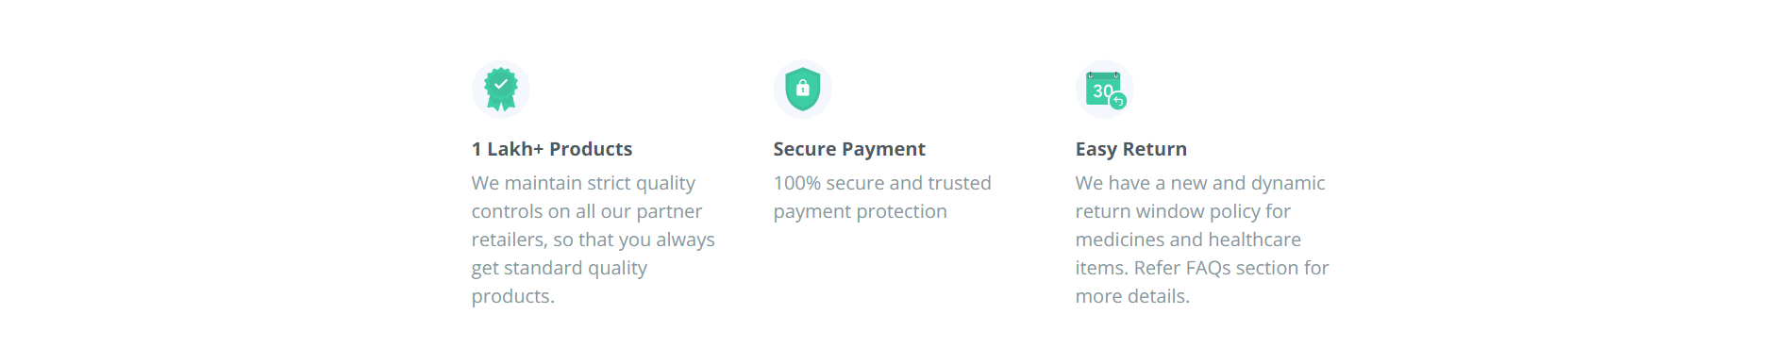The image size is (1790, 364).
Task: Click the 'payment protection' text line
Action: coord(861,211)
